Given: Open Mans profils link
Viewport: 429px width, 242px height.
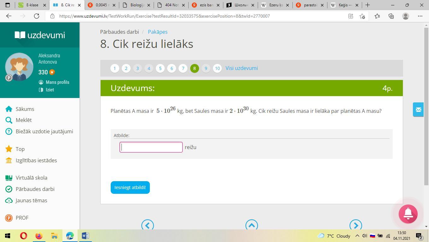Looking at the screenshot, I should click(x=57, y=82).
